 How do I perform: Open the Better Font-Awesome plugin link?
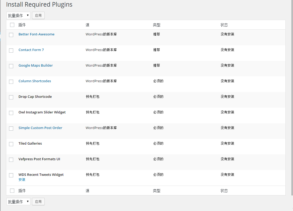pyautogui.click(x=36, y=34)
